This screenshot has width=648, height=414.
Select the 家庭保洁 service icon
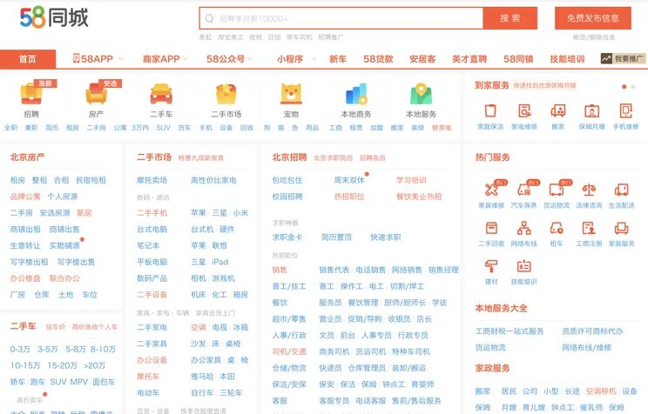pos(490,110)
